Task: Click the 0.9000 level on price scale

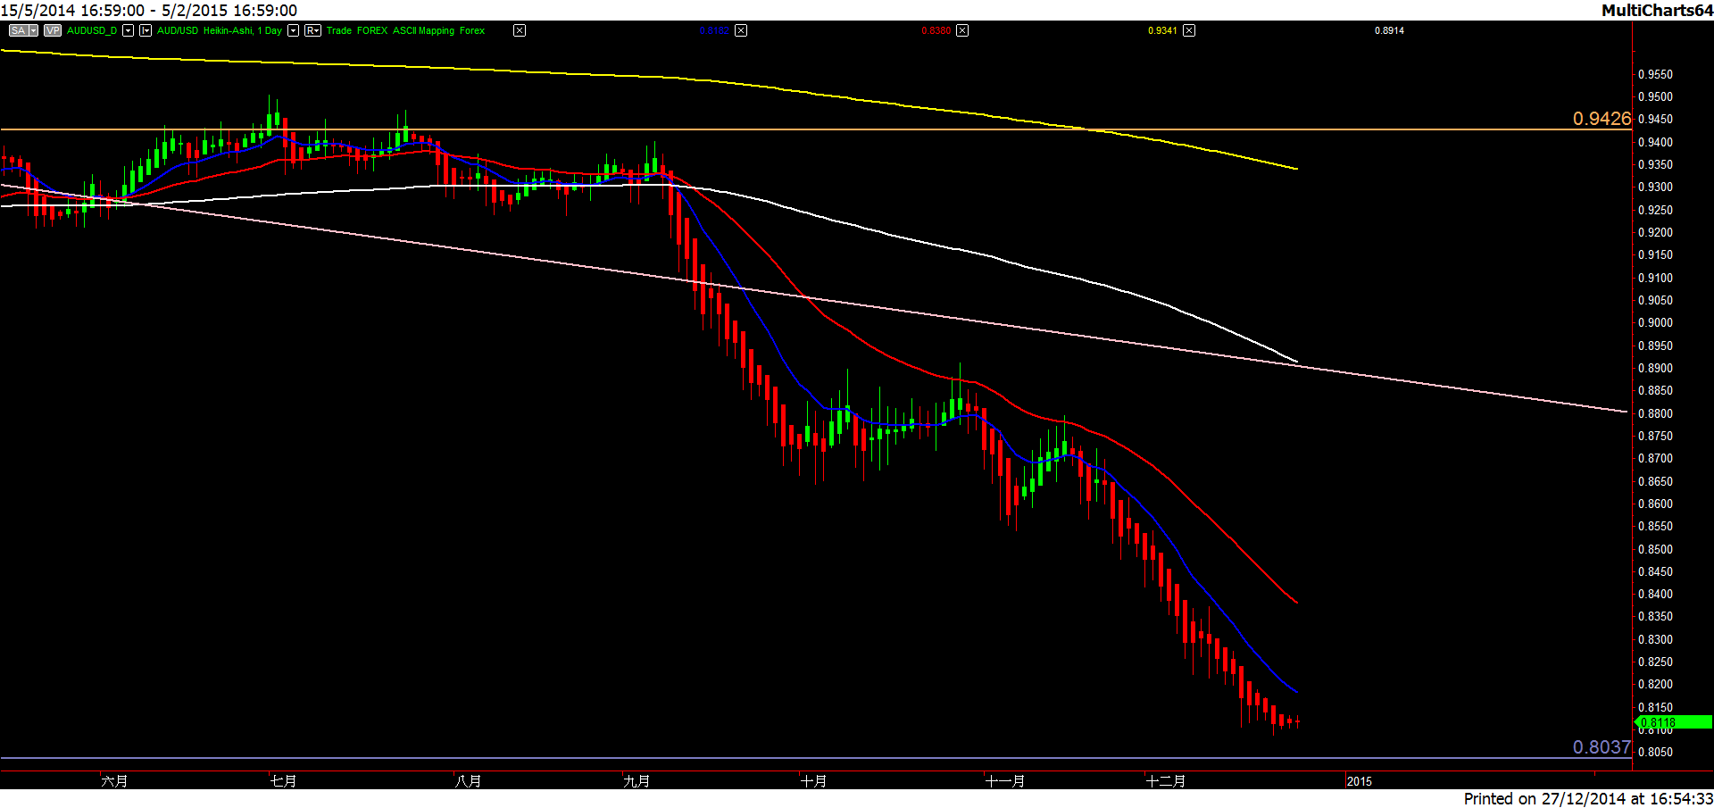Action: tap(1655, 323)
